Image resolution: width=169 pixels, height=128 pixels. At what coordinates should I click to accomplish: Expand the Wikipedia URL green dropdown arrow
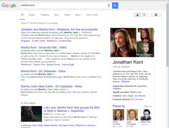click(x=79, y=32)
